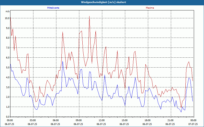Click the '15:00' time axis label
The image size is (204, 127).
pos(124,120)
